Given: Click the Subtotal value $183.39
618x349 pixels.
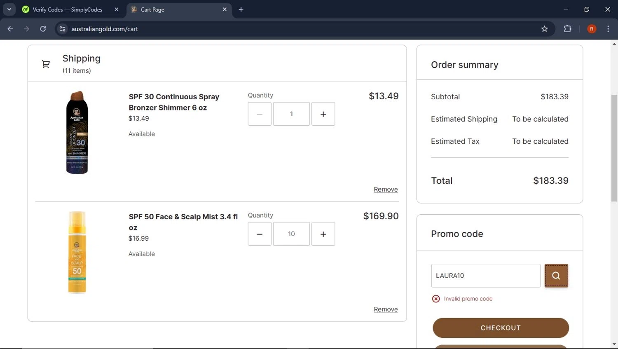Looking at the screenshot, I should click(x=555, y=97).
